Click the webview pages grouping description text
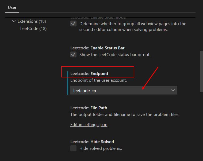 (x=132, y=27)
